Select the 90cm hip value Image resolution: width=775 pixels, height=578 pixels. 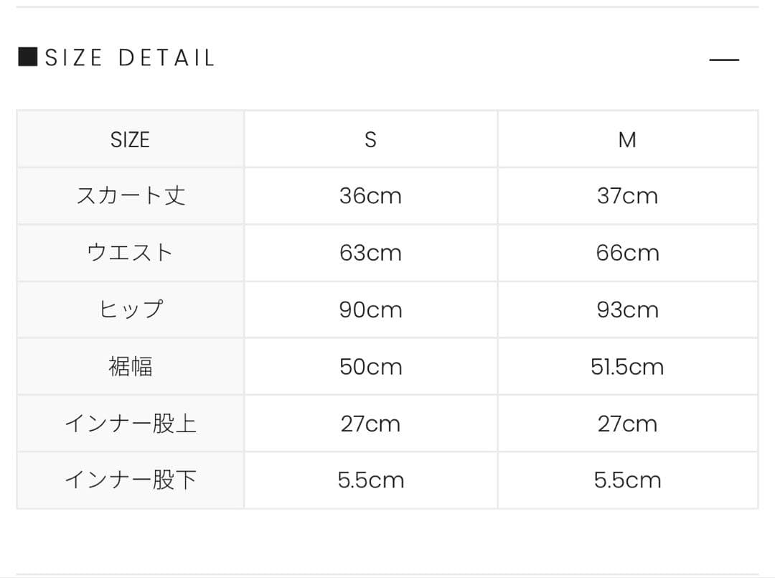[x=370, y=309]
